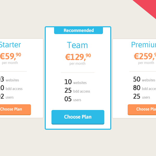Click "per month" under Starter price
The image size is (156, 156).
point(10,63)
